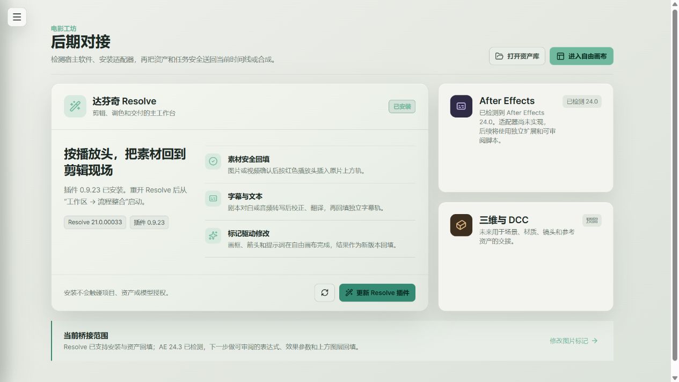This screenshot has width=679, height=382.
Task: Click the 安装不会触碰项目 note text
Action: click(116, 293)
